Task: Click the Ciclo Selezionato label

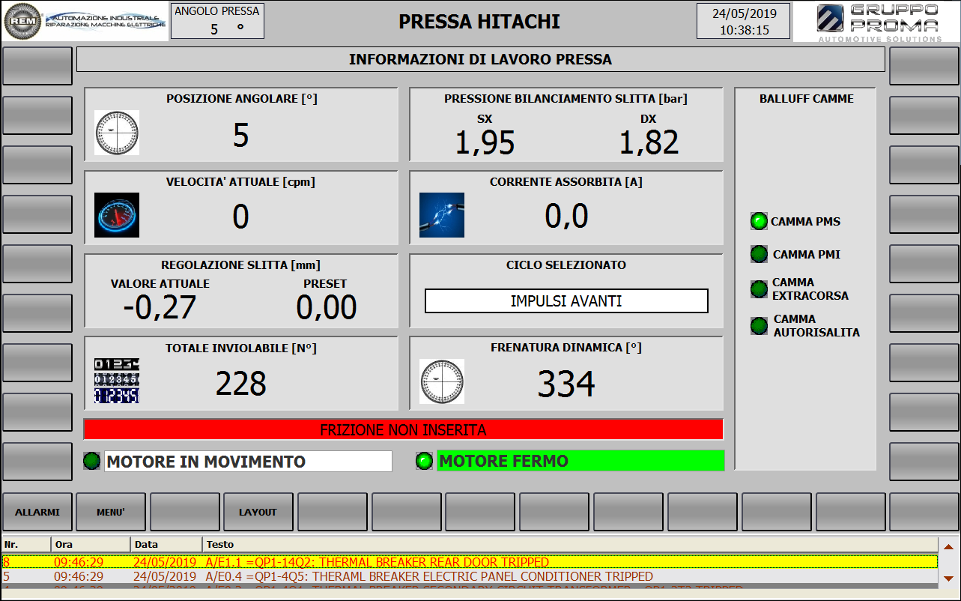Action: pyautogui.click(x=566, y=265)
